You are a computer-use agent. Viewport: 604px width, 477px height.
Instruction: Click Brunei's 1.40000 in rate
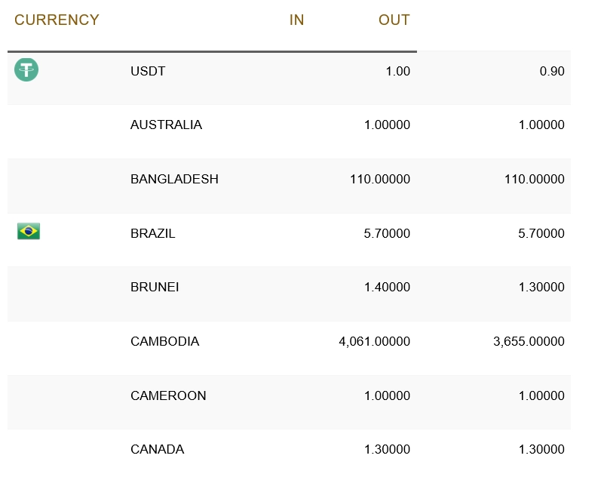[x=387, y=288]
